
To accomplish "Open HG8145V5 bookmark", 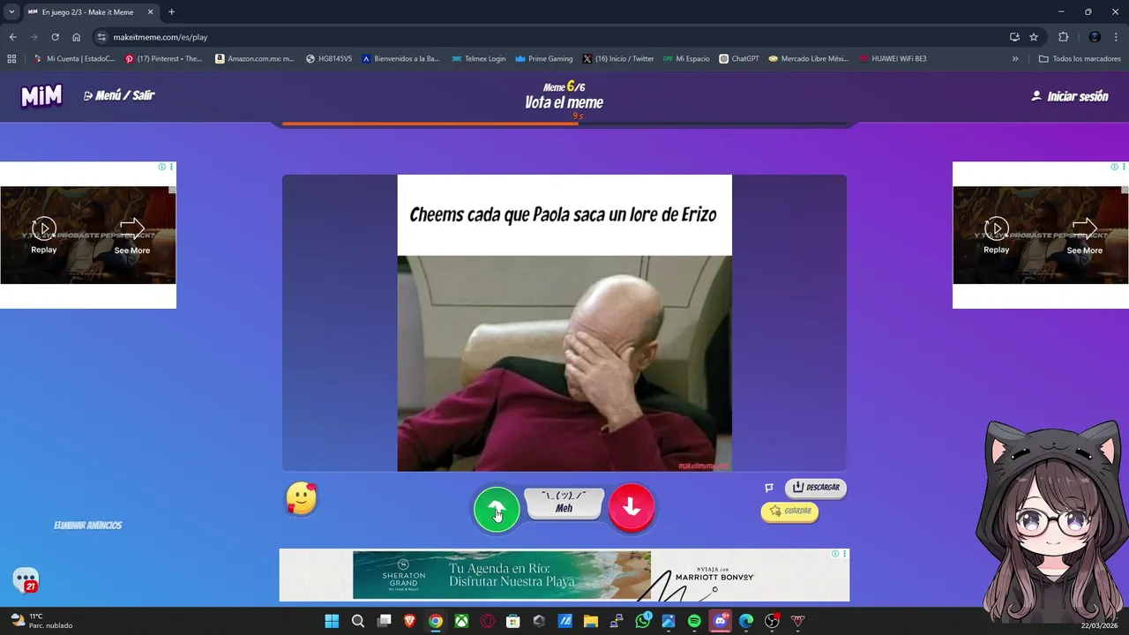I will pyautogui.click(x=329, y=59).
